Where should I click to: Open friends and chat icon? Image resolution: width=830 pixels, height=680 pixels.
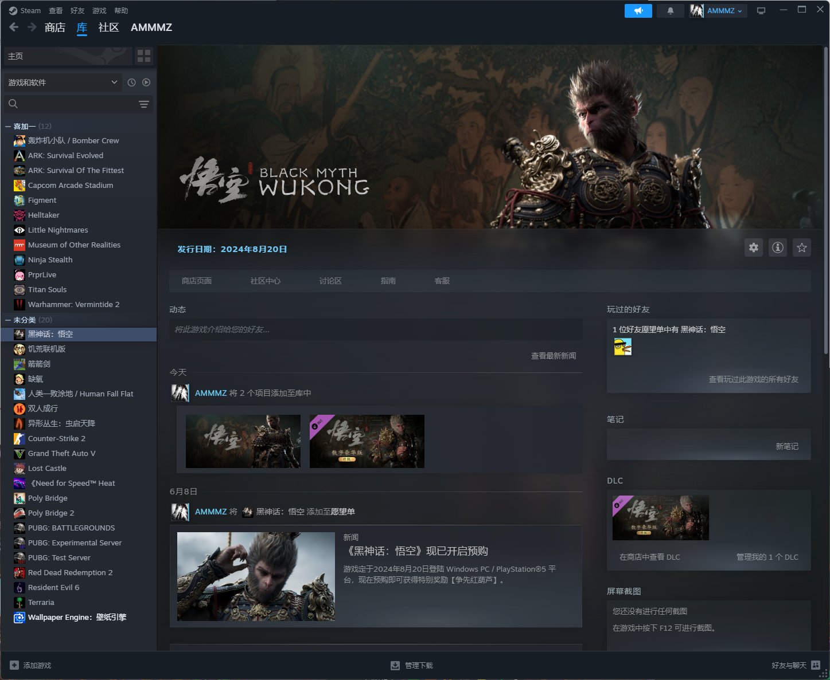(816, 665)
